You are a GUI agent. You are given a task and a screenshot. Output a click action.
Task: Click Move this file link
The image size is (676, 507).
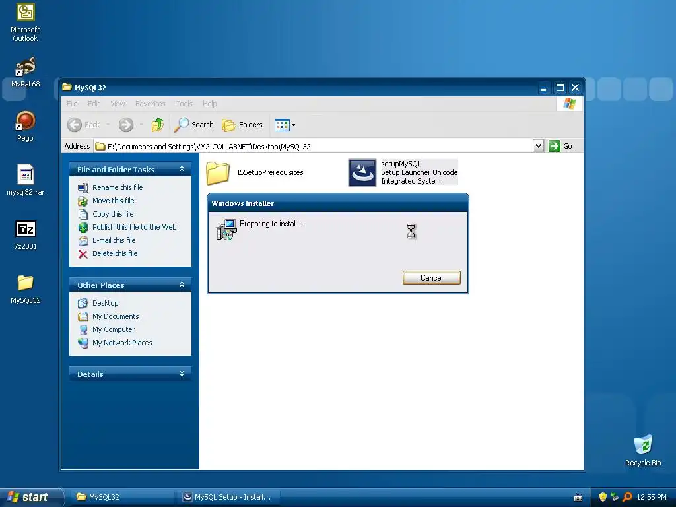(x=114, y=201)
